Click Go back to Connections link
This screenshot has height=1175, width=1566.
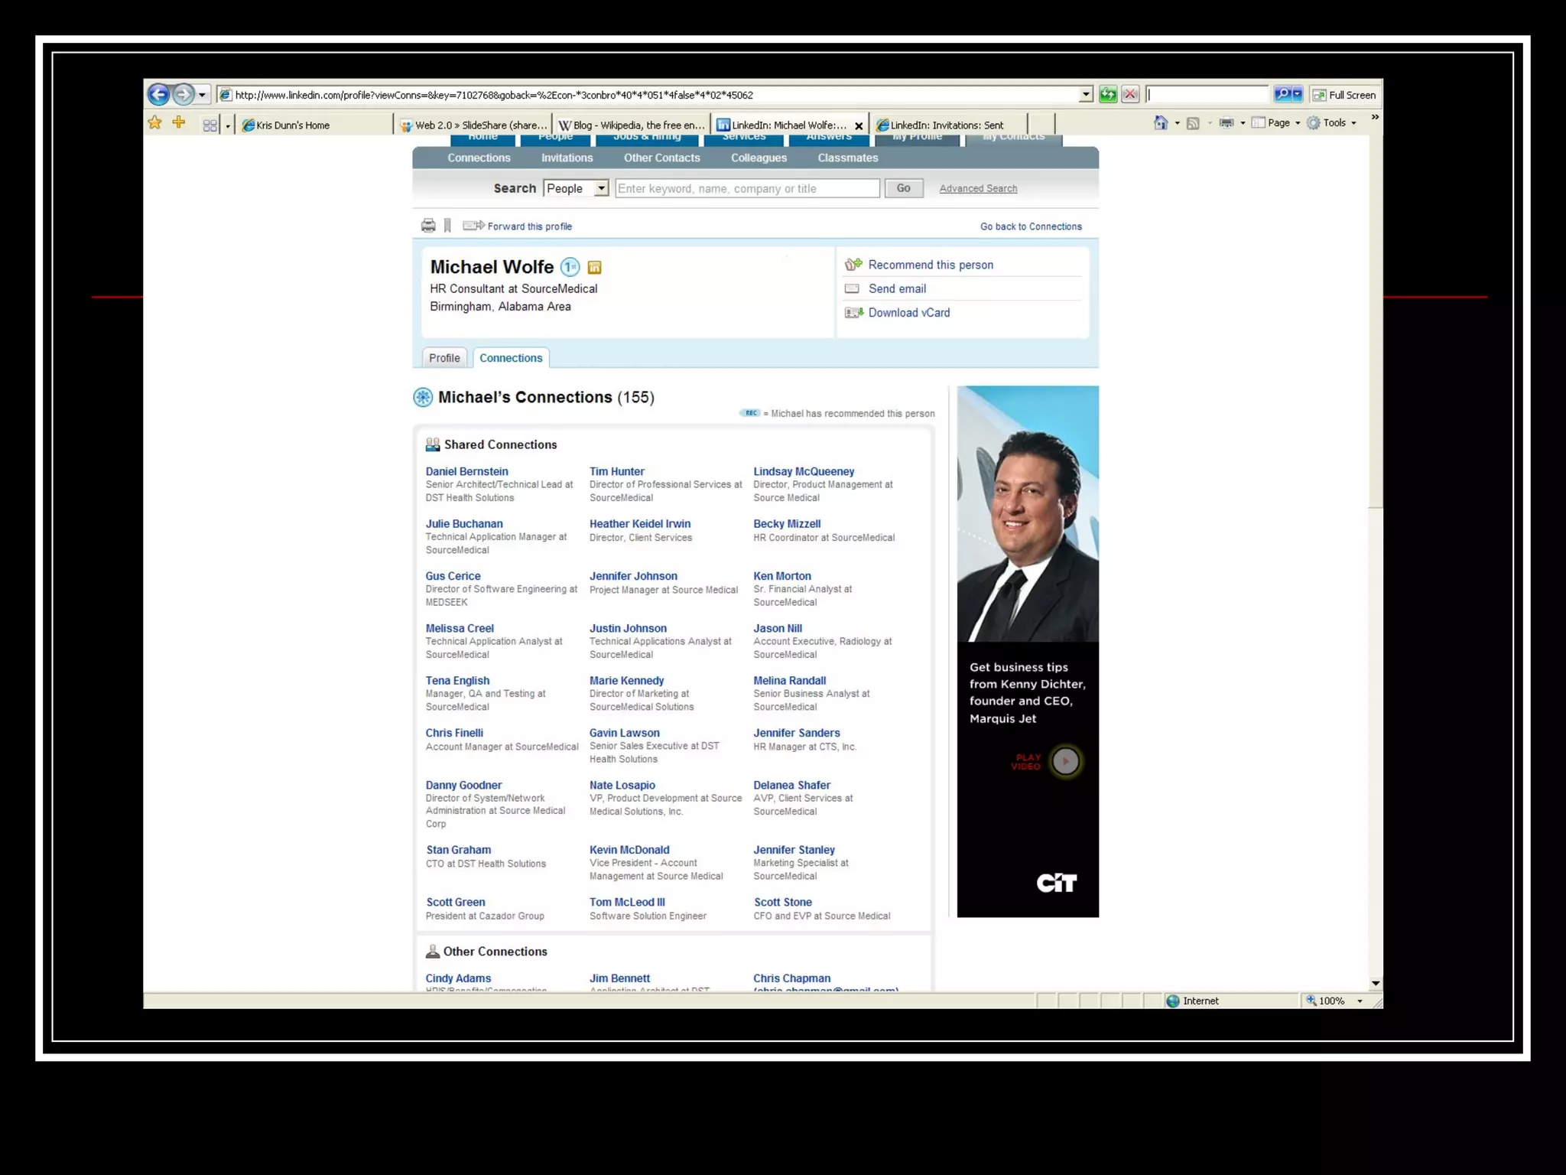click(1031, 226)
